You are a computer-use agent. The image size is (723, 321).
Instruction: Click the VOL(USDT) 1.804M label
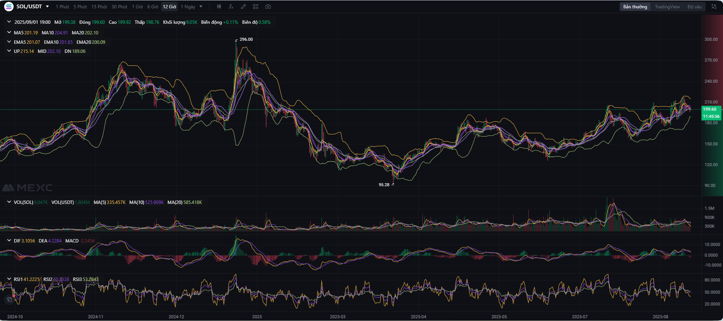[x=70, y=202]
